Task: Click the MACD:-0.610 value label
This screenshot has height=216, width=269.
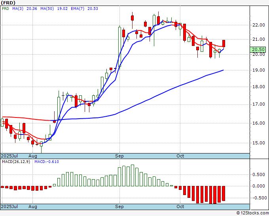Action: click(47, 162)
